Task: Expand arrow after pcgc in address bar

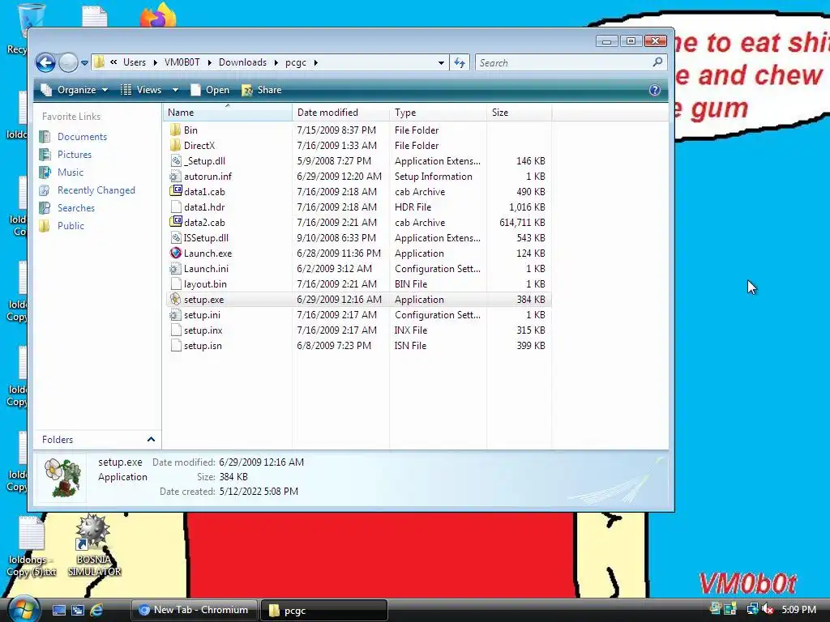Action: (x=316, y=62)
